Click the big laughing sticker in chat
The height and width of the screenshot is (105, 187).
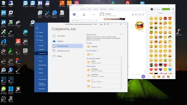139,26
